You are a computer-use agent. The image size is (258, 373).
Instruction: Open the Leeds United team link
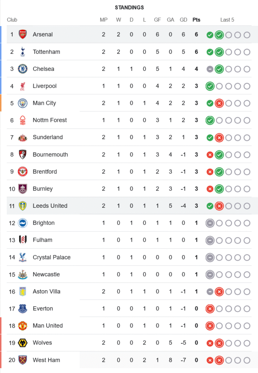pos(50,206)
